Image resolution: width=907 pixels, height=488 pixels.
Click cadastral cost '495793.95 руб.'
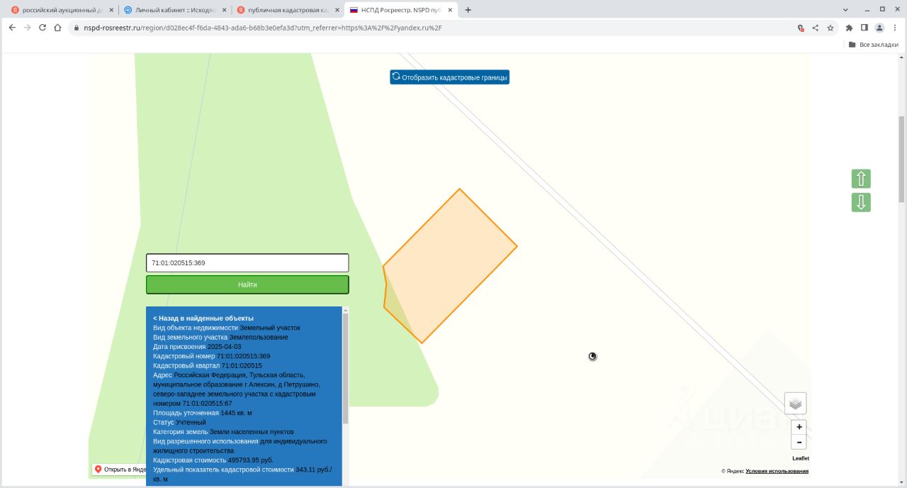(251, 460)
